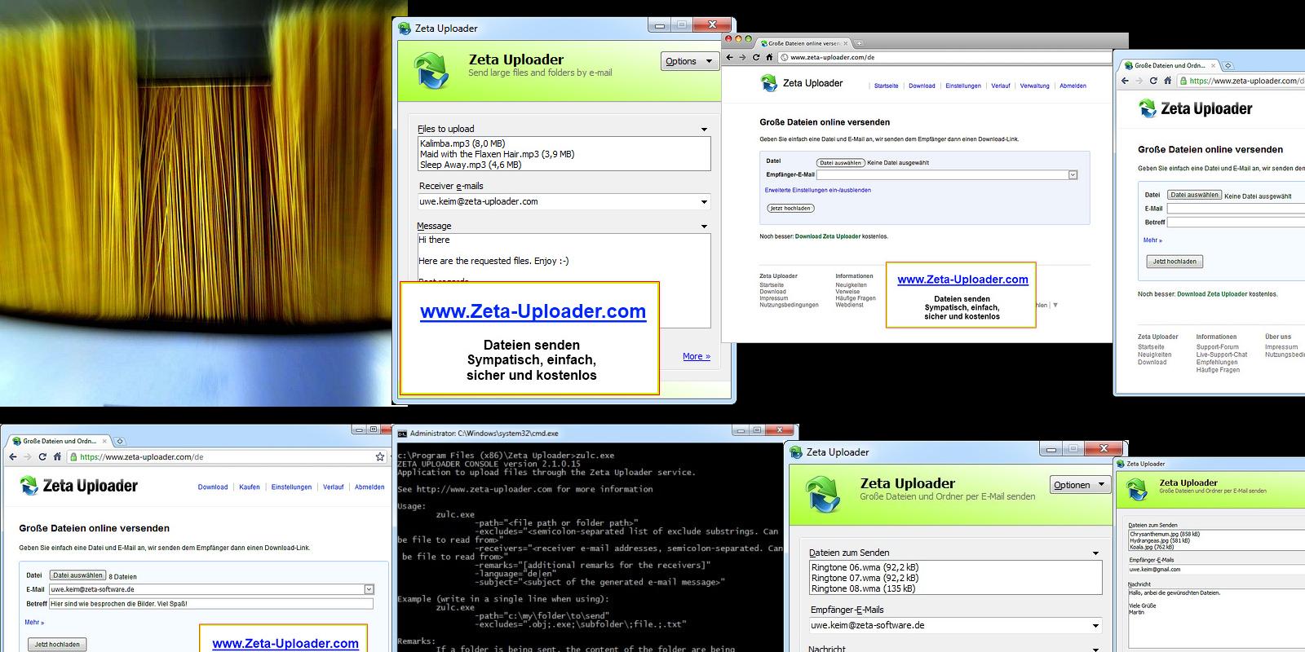Click the lock icon in bottom-left address bar

[73, 457]
